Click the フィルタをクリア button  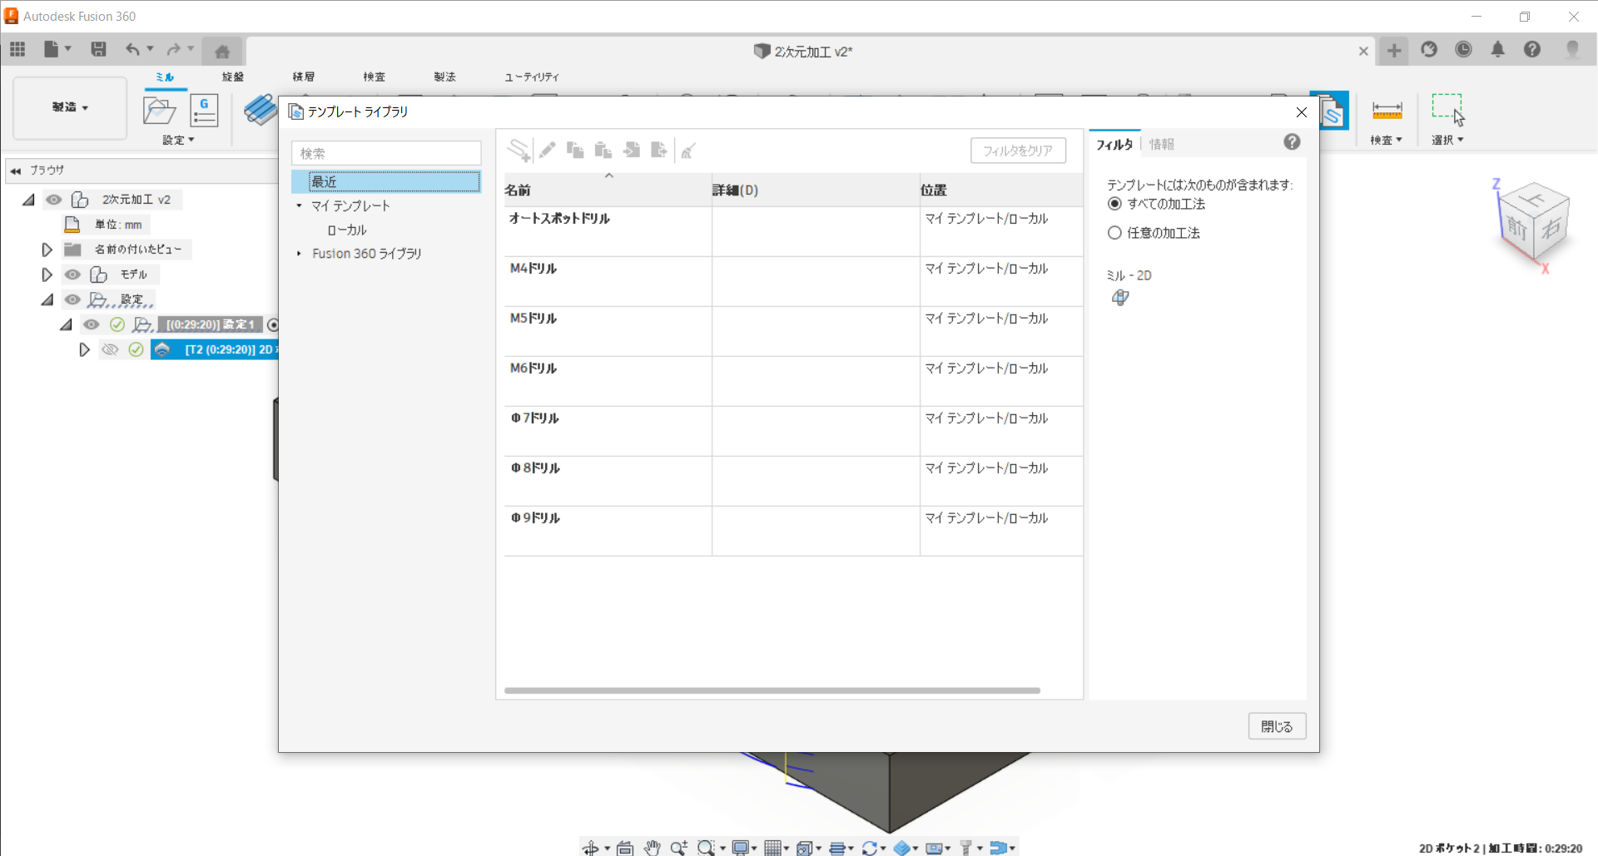coord(1017,151)
